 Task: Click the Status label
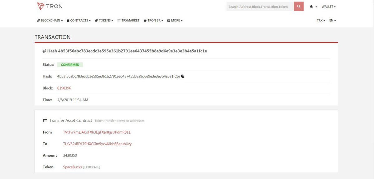(x=48, y=65)
